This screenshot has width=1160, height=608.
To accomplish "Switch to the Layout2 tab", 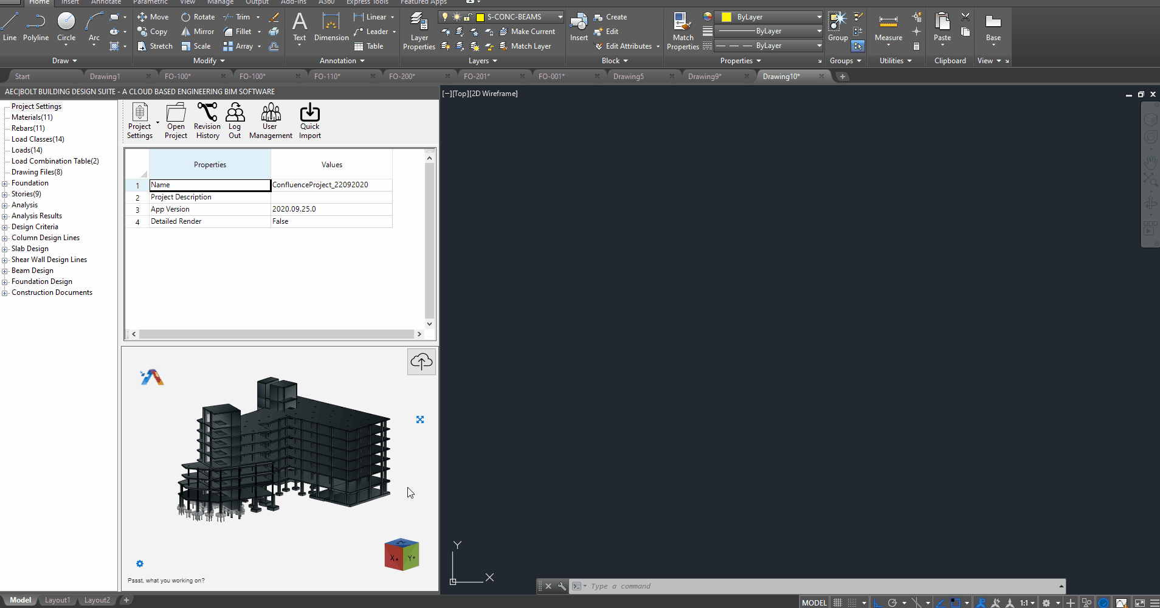I will click(x=97, y=600).
